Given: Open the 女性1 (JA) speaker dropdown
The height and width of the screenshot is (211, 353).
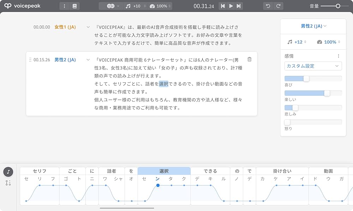Looking at the screenshot, I should (x=88, y=27).
